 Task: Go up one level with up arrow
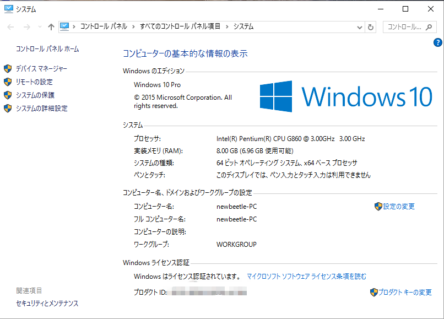coord(51,27)
